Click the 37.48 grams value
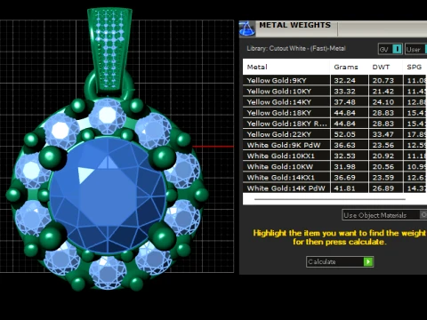This screenshot has height=320, width=427. pyautogui.click(x=344, y=102)
